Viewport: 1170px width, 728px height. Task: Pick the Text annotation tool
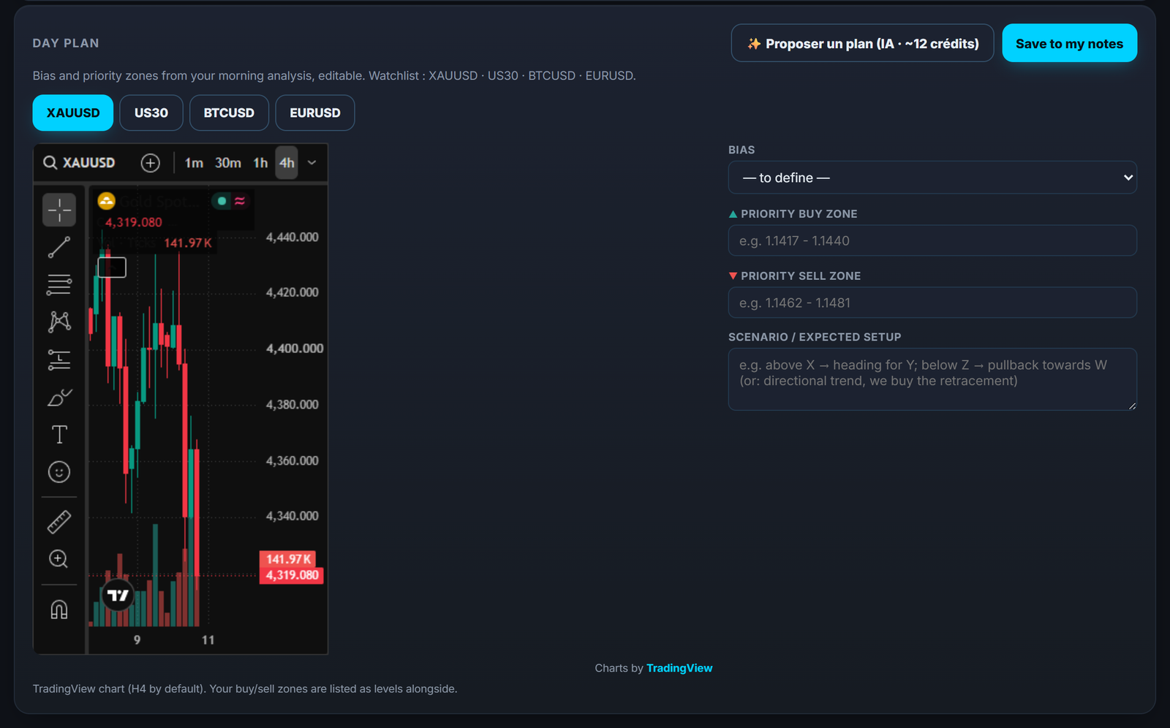(x=59, y=434)
